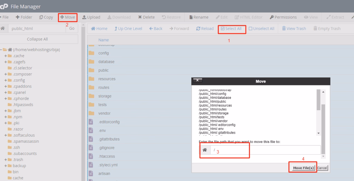The width and height of the screenshot is (354, 181).
Task: Collapse the /home/webhostingsrbija root node
Action: click(1, 50)
